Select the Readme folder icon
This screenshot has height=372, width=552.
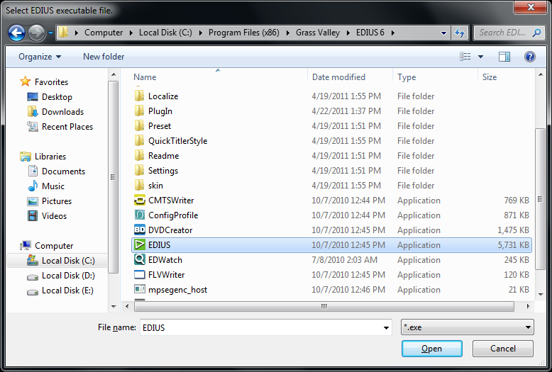click(x=139, y=156)
